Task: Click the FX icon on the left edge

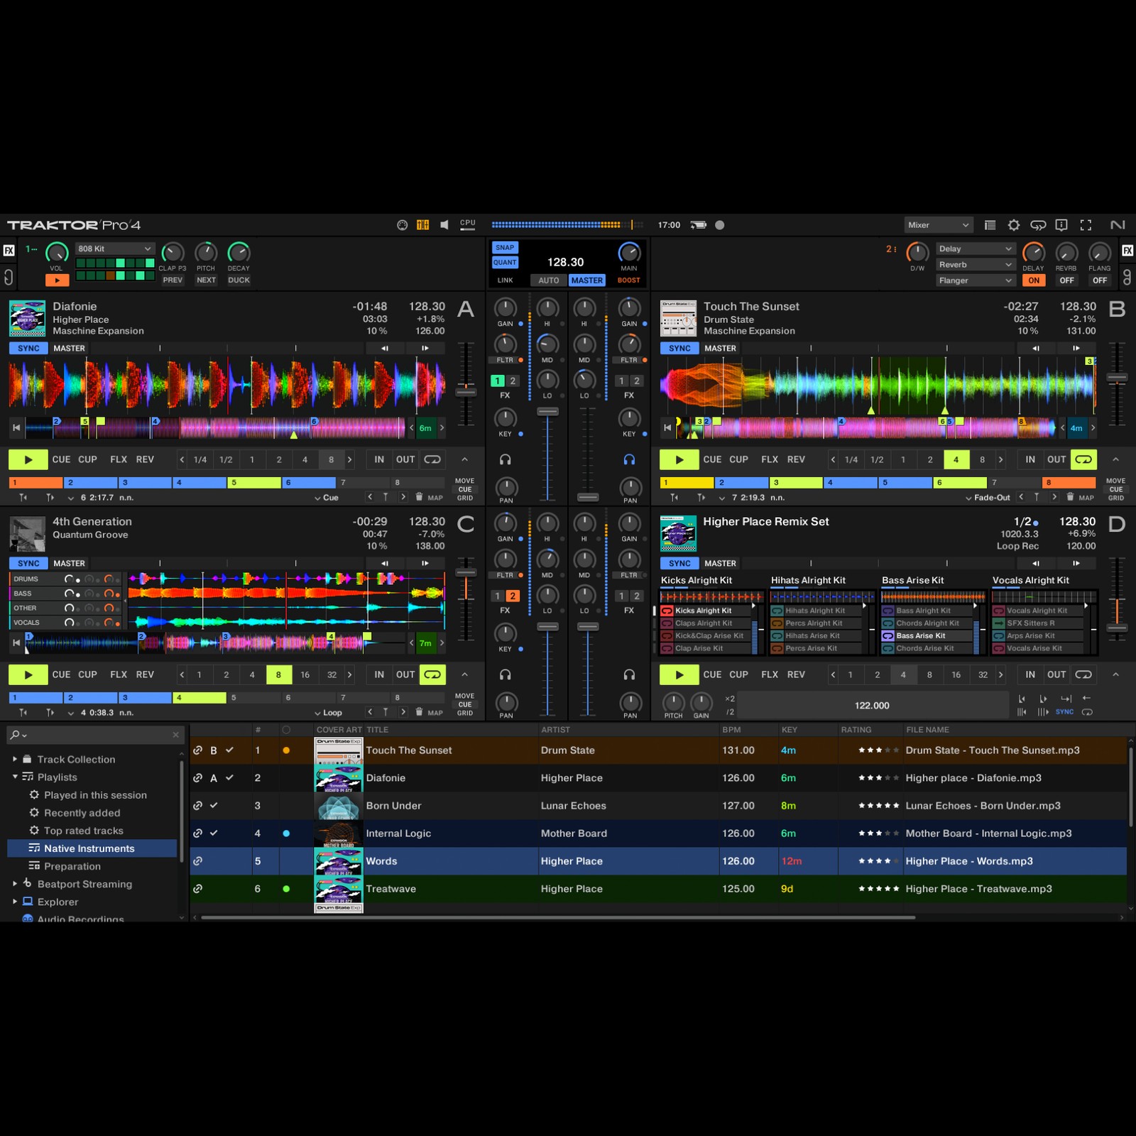Action: [x=11, y=249]
